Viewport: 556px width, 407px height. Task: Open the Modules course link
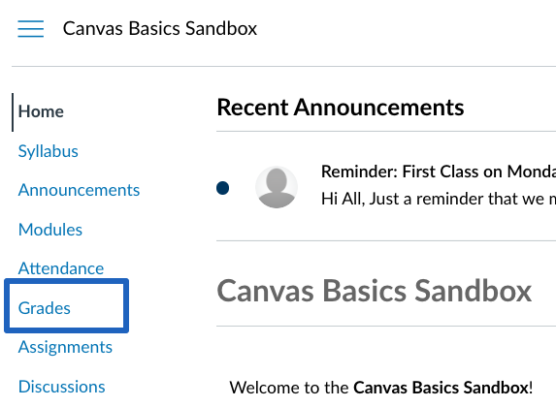click(50, 230)
